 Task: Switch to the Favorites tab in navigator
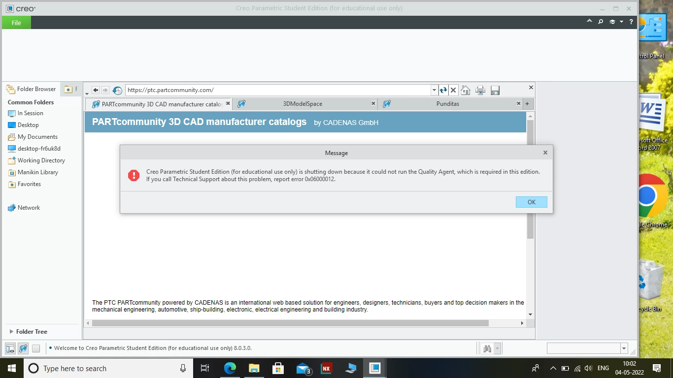click(70, 89)
